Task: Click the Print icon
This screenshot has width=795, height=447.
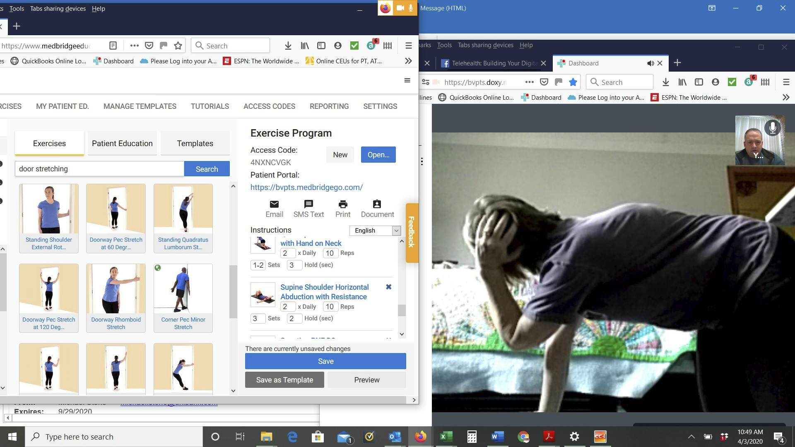Action: click(342, 204)
